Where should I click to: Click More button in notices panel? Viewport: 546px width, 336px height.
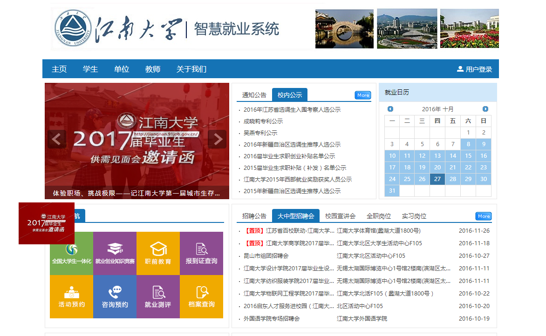(363, 95)
